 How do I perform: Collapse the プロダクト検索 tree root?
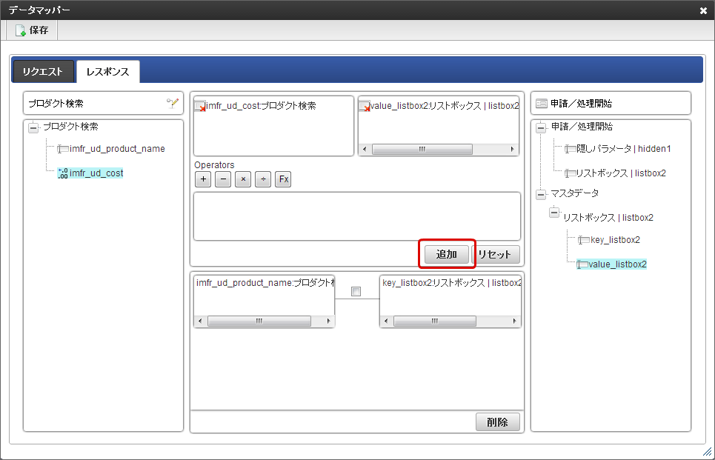click(x=33, y=127)
